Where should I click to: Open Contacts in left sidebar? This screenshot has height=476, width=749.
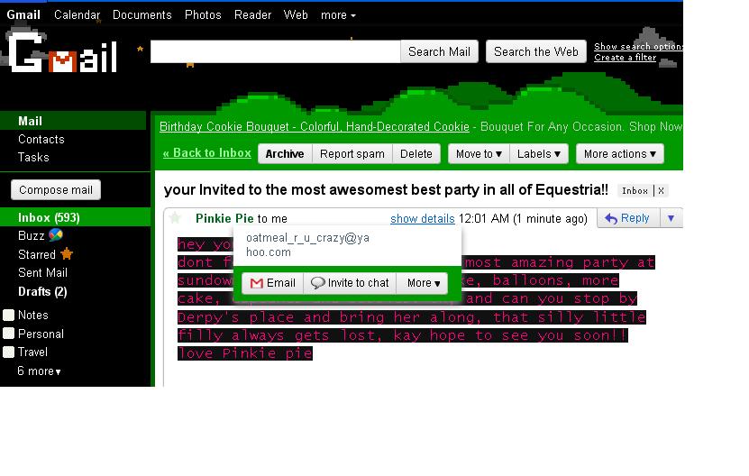(41, 139)
